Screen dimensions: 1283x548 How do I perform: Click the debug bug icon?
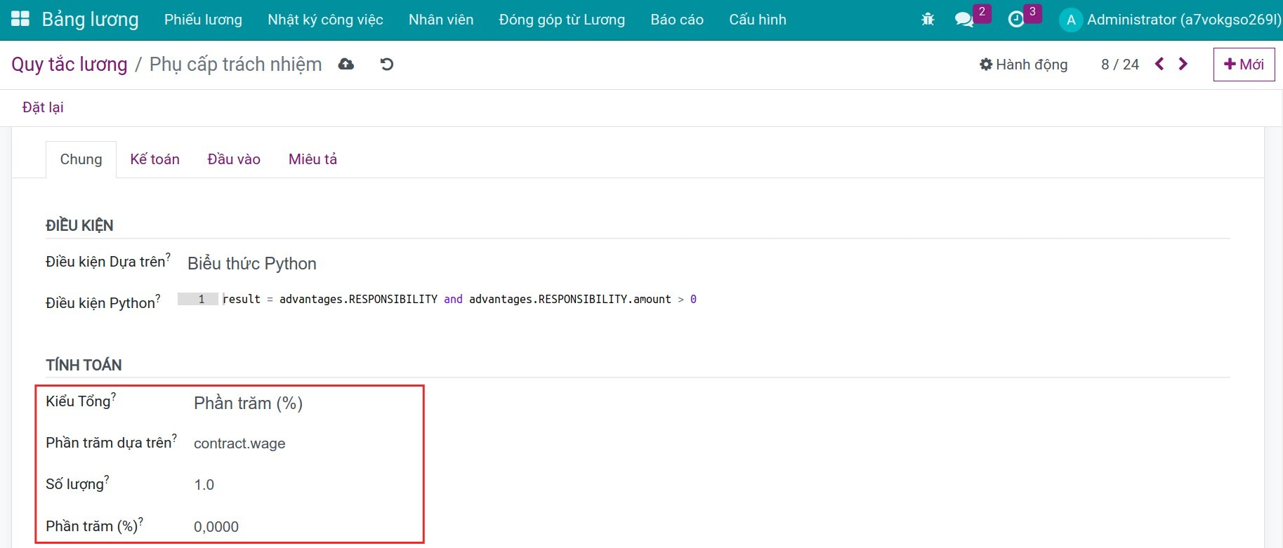[x=928, y=20]
